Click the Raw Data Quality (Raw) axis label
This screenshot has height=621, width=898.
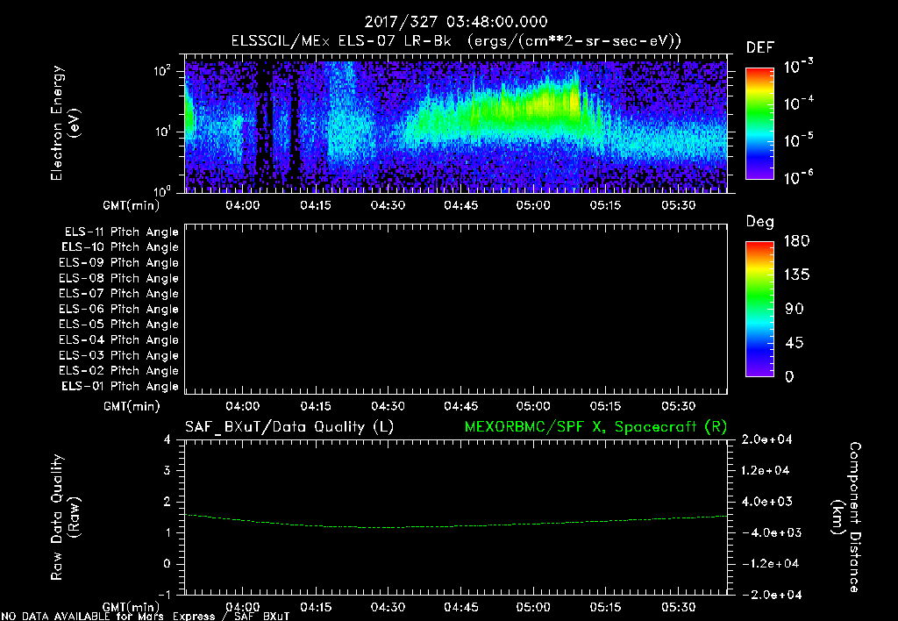(x=65, y=517)
